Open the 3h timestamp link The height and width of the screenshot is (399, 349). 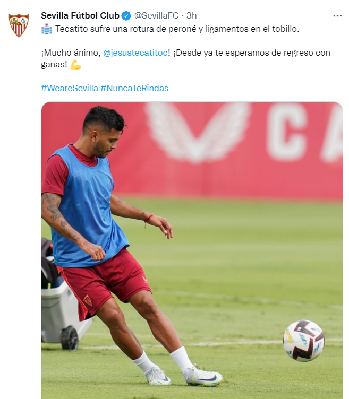coord(192,15)
